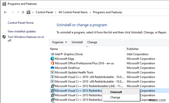Image resolution: width=169 pixels, height=103 pixels.
Task: Open the recent locations dropdown arrow
Action: pos(18,12)
